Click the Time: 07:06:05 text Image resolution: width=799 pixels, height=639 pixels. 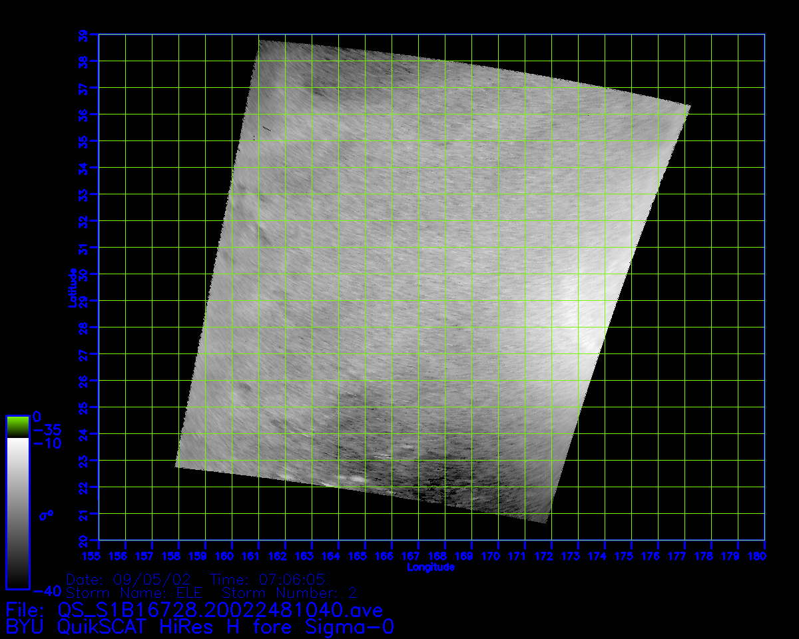point(267,579)
